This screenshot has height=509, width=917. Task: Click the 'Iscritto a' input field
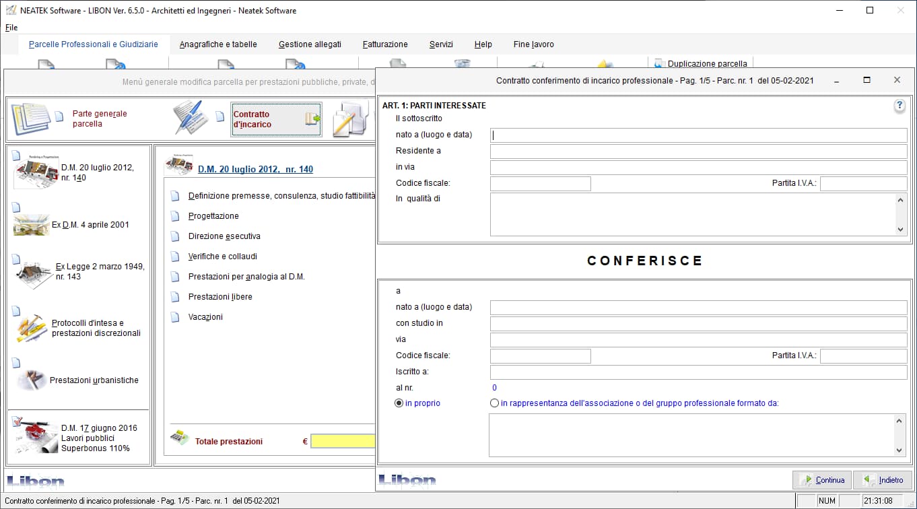click(x=699, y=372)
